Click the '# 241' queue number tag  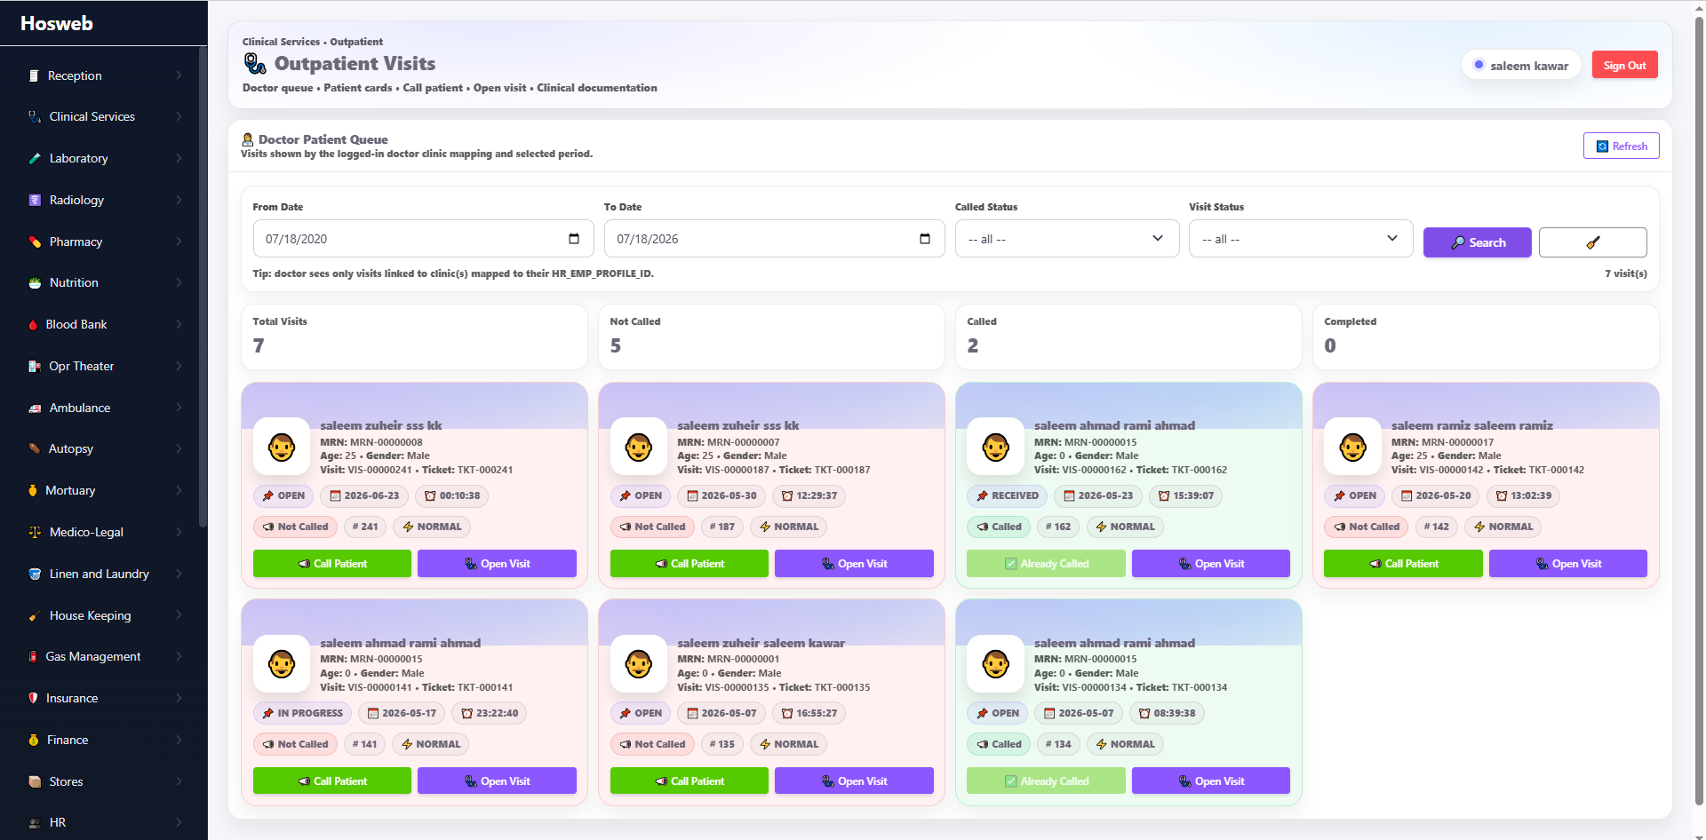[x=365, y=527]
